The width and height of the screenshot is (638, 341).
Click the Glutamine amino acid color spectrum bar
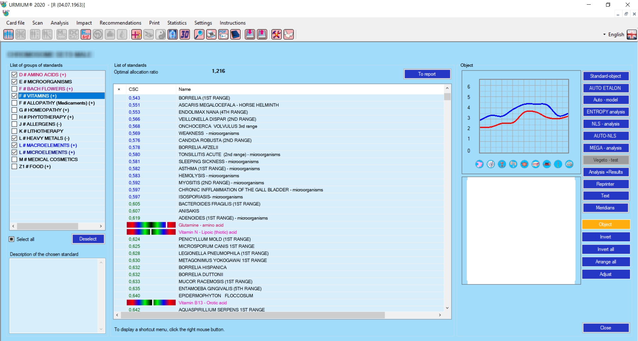pyautogui.click(x=151, y=225)
